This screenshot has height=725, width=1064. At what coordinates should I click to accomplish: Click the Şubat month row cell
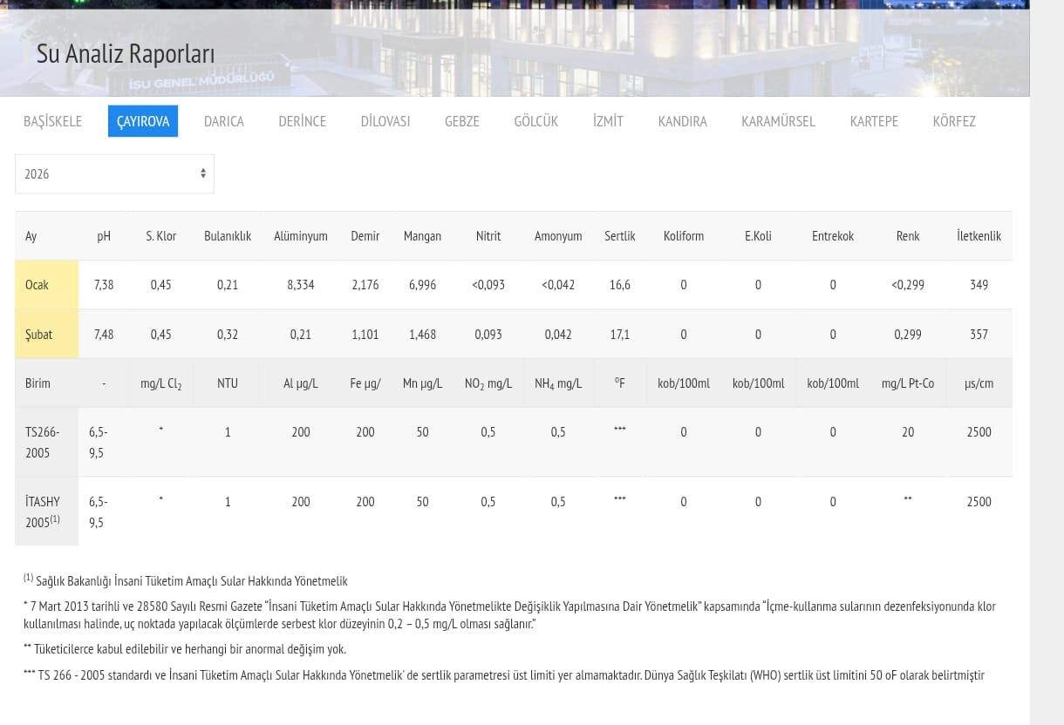click(46, 334)
